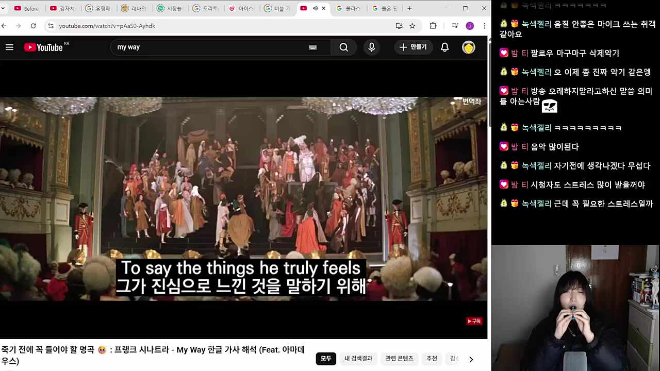
Task: Switch to the '유행파' Google tab
Action: pyautogui.click(x=98, y=8)
